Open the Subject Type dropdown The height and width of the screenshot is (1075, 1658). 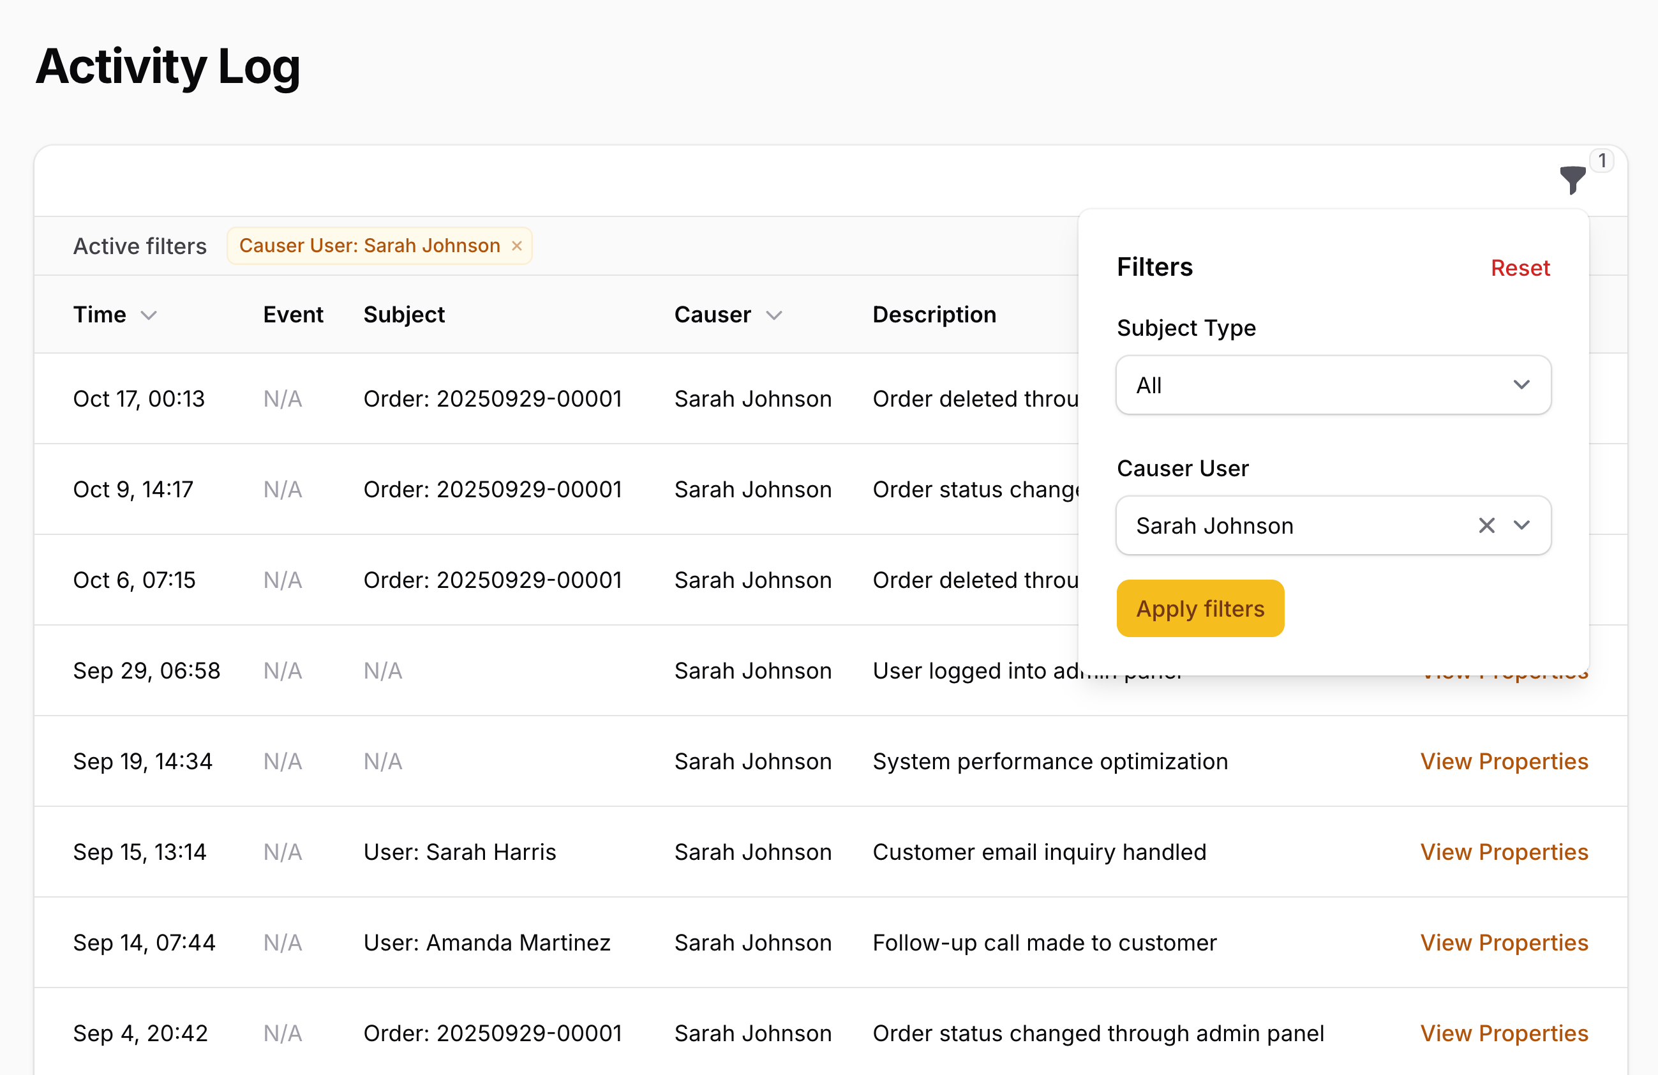(1333, 386)
